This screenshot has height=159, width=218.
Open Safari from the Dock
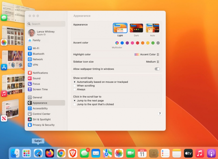[x=38, y=153]
